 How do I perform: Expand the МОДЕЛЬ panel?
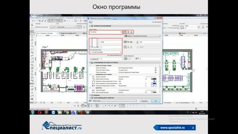coord(90,95)
